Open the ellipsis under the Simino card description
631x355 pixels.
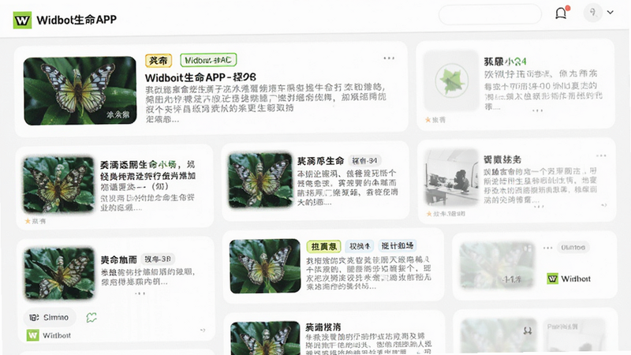click(x=140, y=293)
